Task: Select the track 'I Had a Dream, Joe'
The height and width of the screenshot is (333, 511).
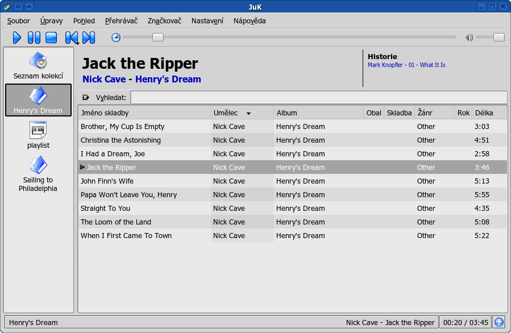Action: pyautogui.click(x=292, y=154)
